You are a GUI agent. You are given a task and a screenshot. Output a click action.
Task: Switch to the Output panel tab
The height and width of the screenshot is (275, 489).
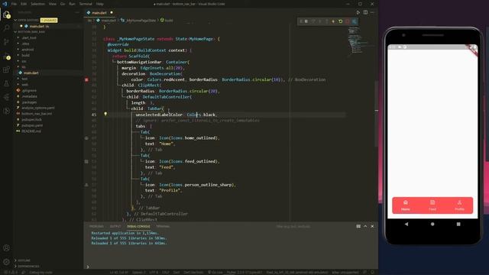[x=115, y=226]
